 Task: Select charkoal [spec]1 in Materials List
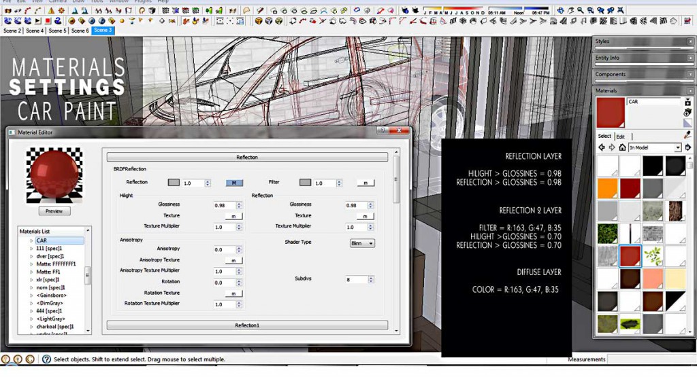(54, 327)
